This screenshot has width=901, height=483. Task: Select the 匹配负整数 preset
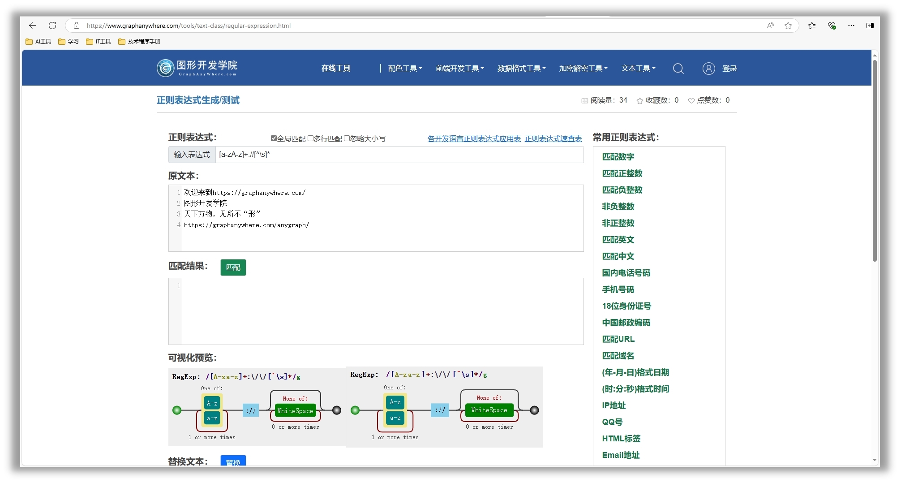point(622,190)
